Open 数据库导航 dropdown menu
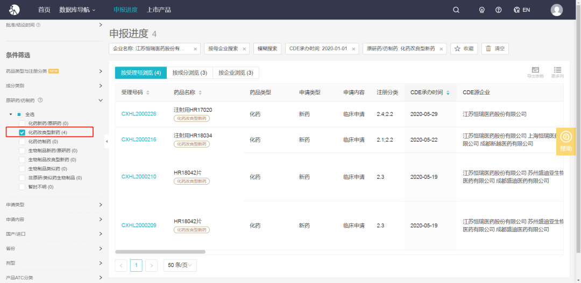The image size is (581, 283). click(77, 10)
